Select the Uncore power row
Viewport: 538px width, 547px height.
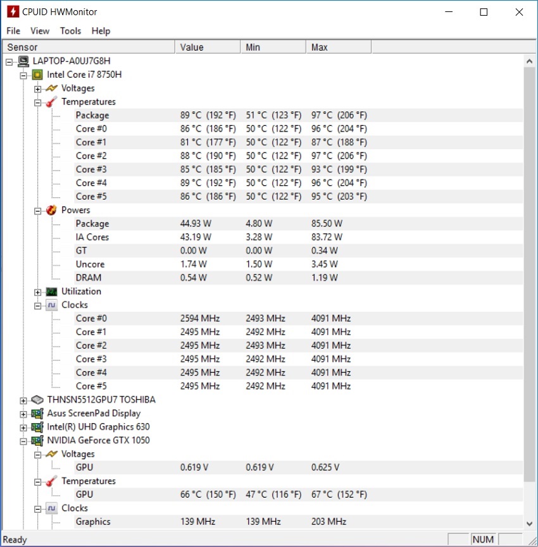point(299,264)
